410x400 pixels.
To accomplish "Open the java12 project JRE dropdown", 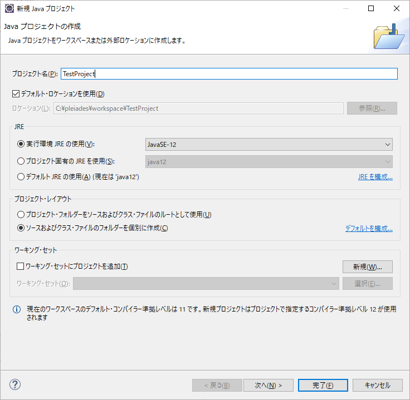I will pyautogui.click(x=269, y=162).
